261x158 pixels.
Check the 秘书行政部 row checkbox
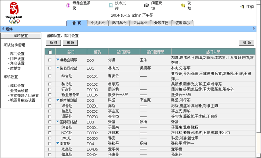[50, 68]
